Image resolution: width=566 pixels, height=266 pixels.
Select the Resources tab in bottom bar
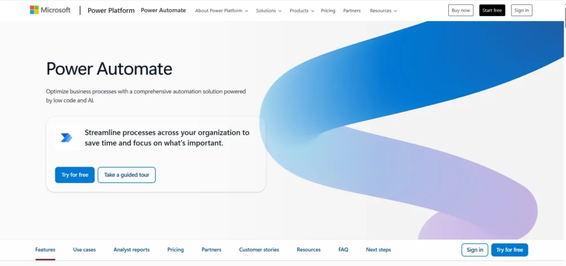coord(308,249)
